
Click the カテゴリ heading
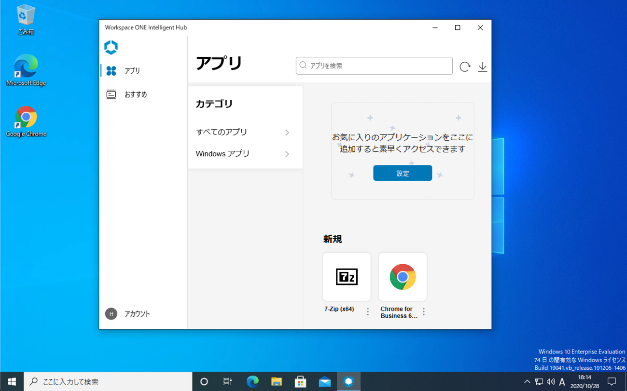click(214, 104)
